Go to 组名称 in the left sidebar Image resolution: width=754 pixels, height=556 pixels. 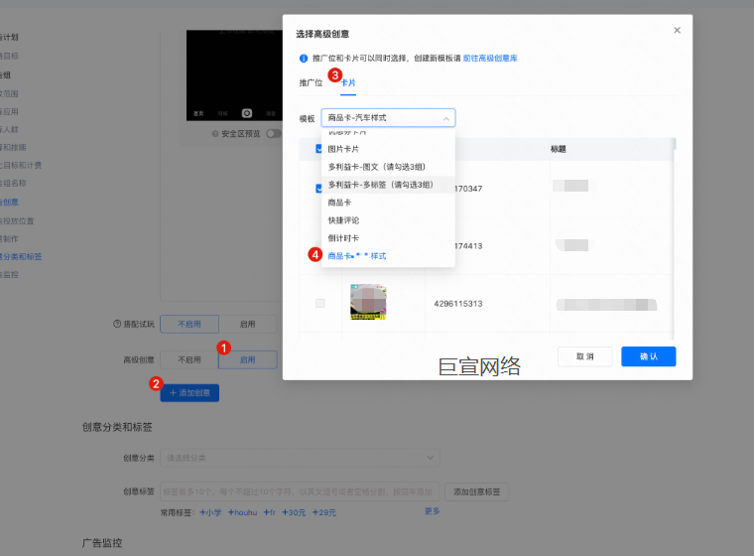point(13,183)
